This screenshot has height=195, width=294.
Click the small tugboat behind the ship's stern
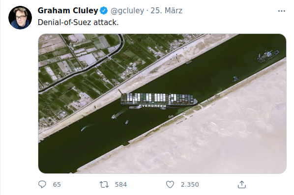pyautogui.click(x=116, y=115)
